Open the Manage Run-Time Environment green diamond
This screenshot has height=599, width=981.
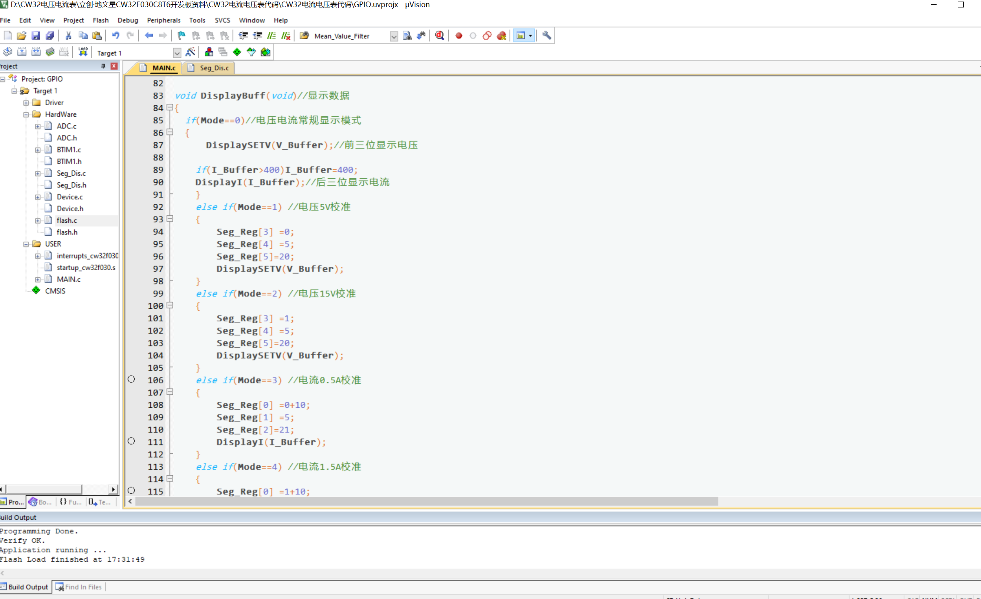point(237,52)
